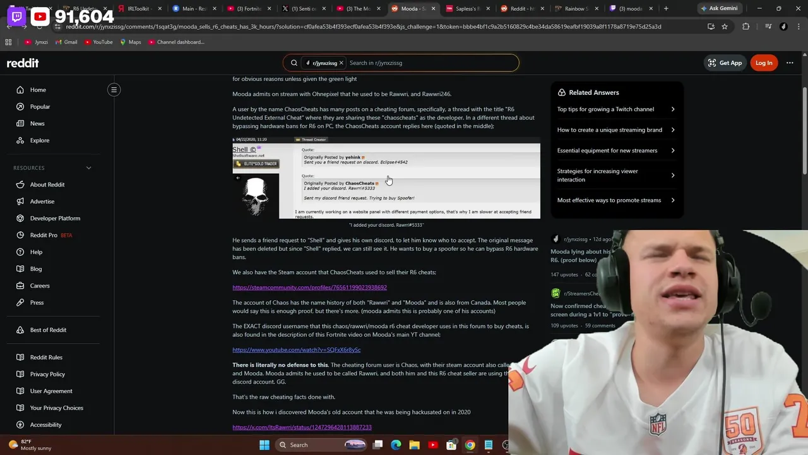Expand Top tips for growing a Twitch channel
This screenshot has width=808, height=455.
616,109
